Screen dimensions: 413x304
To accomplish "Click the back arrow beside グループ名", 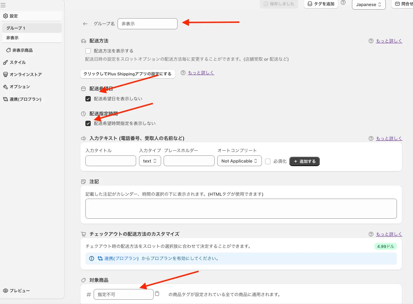I will click(x=85, y=24).
